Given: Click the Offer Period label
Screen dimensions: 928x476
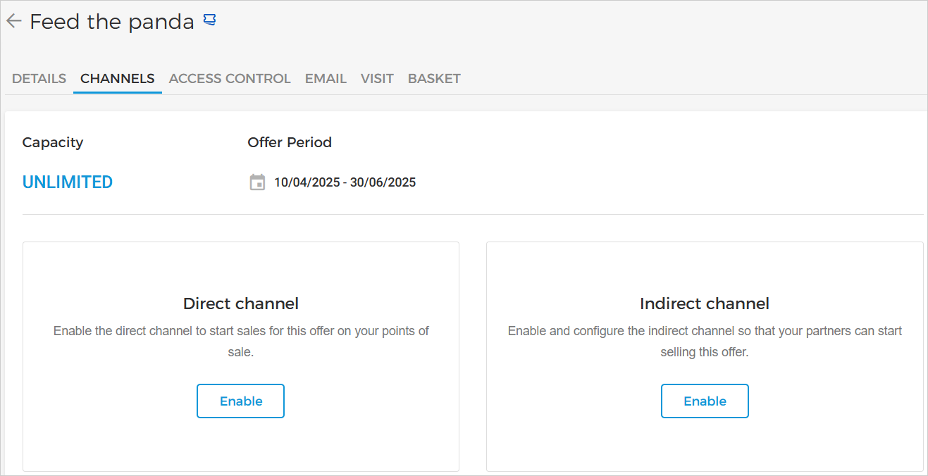Looking at the screenshot, I should [x=290, y=142].
